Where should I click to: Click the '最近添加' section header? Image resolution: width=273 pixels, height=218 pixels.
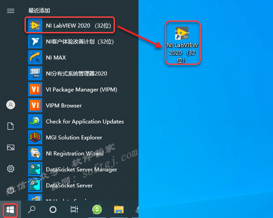pos(39,10)
